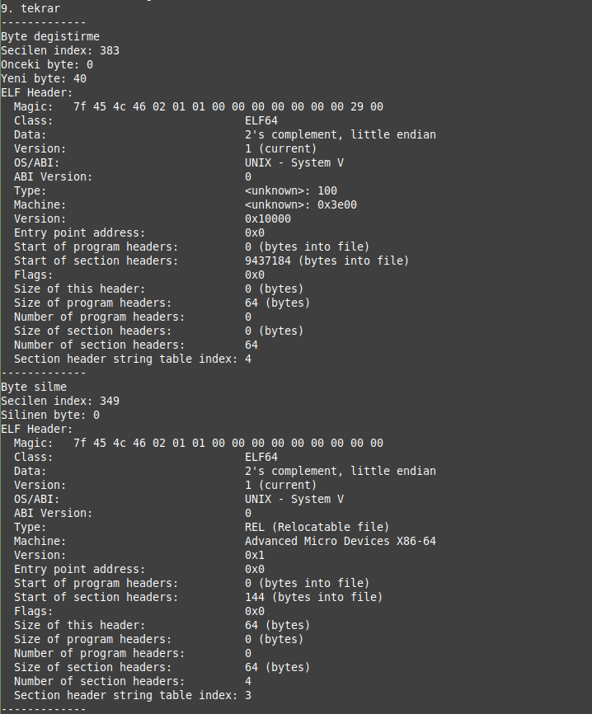Click the "Section header string table index: 4" line
This screenshot has width=592, height=714.
tap(133, 359)
